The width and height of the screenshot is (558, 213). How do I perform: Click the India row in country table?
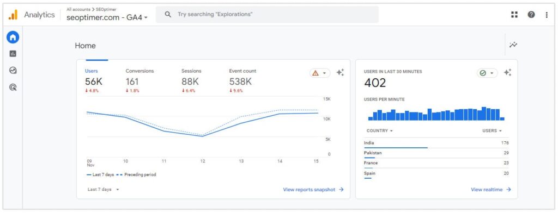pyautogui.click(x=436, y=143)
